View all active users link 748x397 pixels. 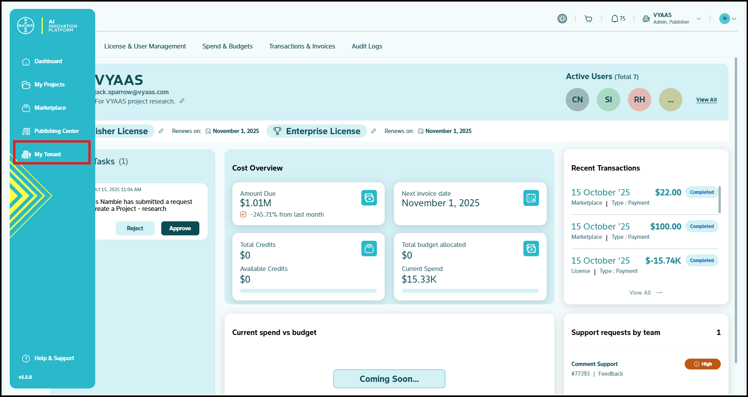pos(706,100)
